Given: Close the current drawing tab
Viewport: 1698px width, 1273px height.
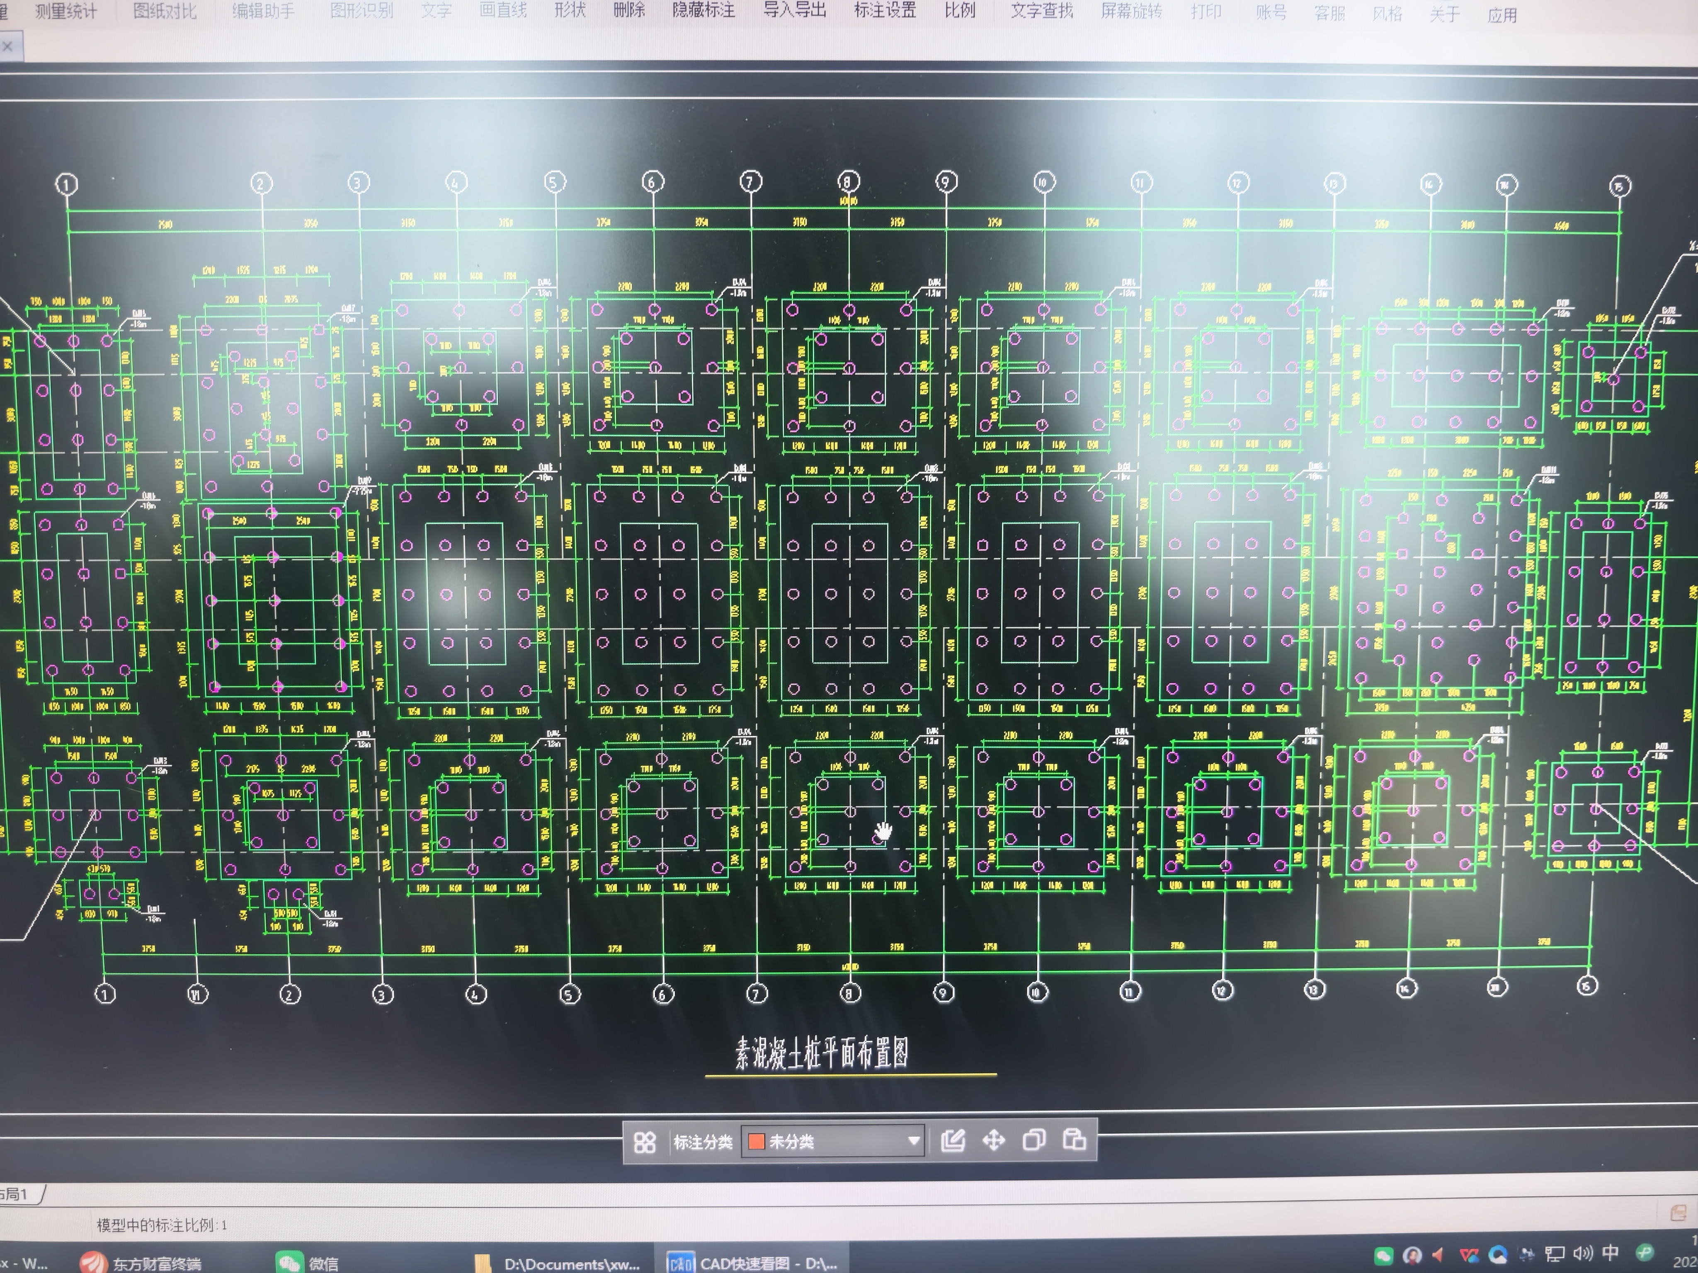Looking at the screenshot, I should [x=8, y=47].
